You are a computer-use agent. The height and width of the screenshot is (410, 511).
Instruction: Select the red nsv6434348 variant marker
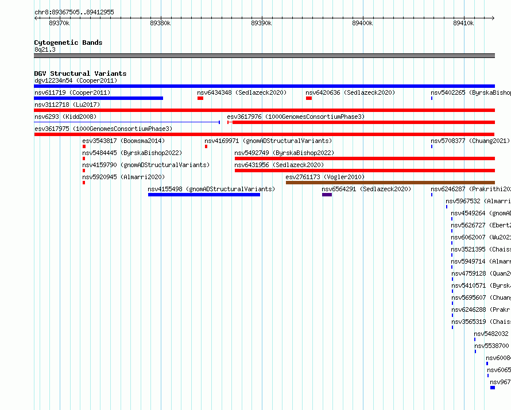[200, 98]
